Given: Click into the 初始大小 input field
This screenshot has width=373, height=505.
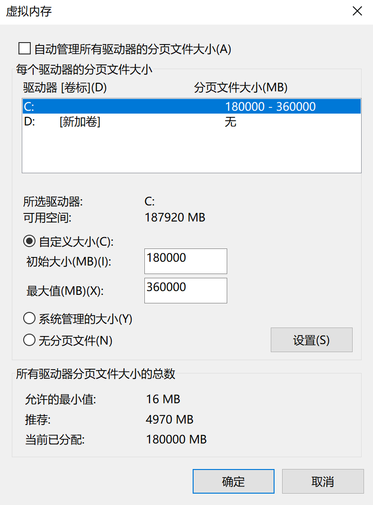Looking at the screenshot, I should tap(185, 261).
